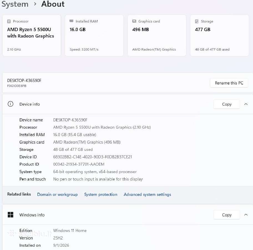
Task: Click the Device info header label
Action: (x=29, y=104)
